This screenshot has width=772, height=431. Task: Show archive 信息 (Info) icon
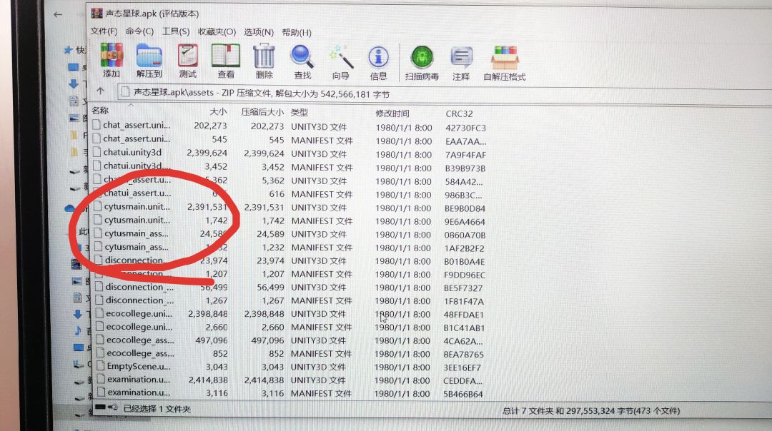[x=378, y=58]
